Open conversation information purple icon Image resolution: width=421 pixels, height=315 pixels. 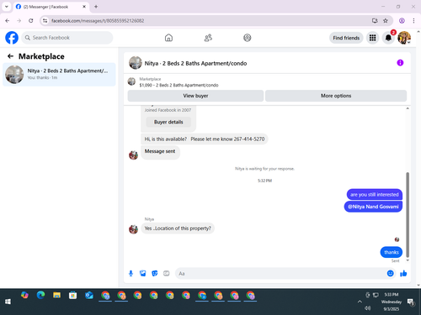400,63
